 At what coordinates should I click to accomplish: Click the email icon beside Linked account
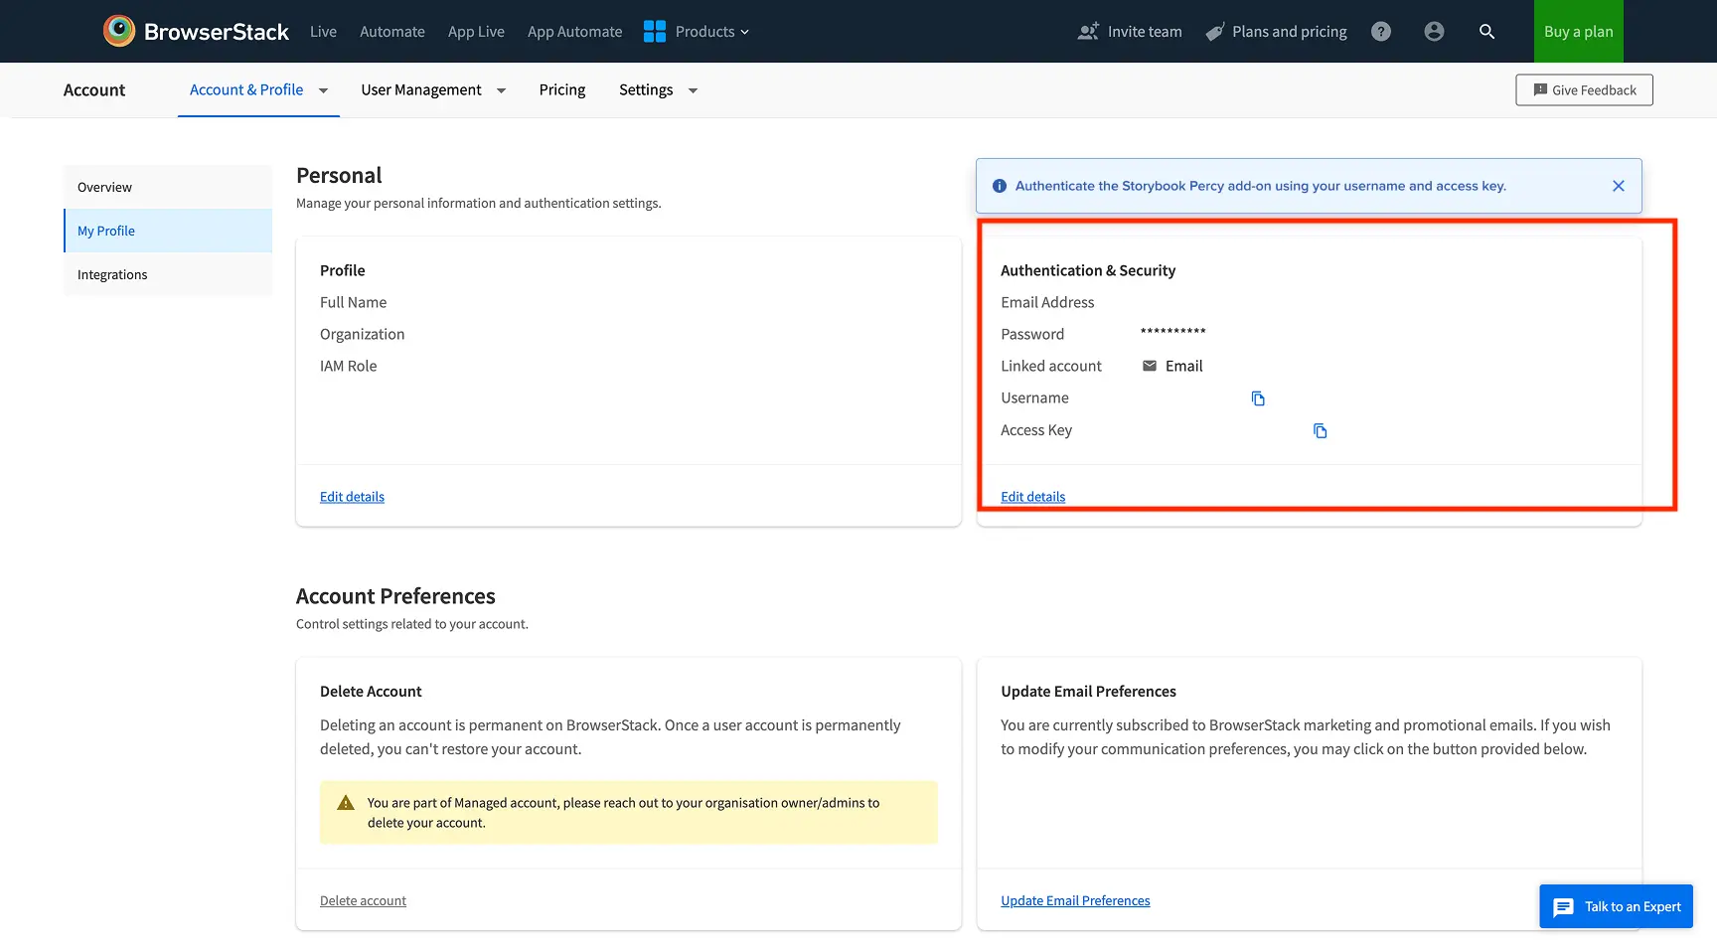point(1148,366)
